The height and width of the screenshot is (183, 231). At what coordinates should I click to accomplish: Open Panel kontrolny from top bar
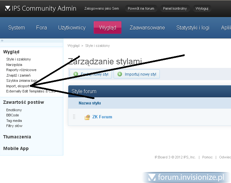pos(175,8)
